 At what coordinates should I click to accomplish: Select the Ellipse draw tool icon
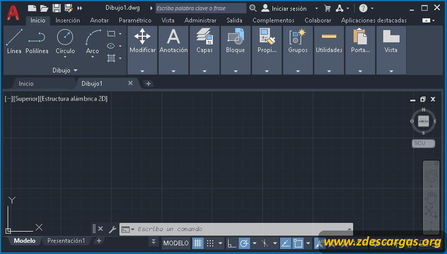tap(111, 46)
